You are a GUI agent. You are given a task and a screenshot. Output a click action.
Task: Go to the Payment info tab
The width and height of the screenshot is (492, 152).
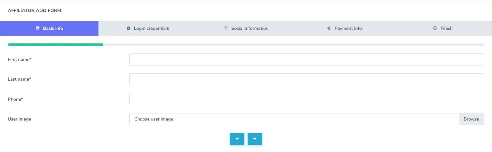point(348,28)
